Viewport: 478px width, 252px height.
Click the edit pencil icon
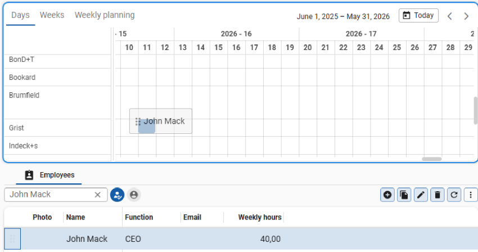(421, 195)
